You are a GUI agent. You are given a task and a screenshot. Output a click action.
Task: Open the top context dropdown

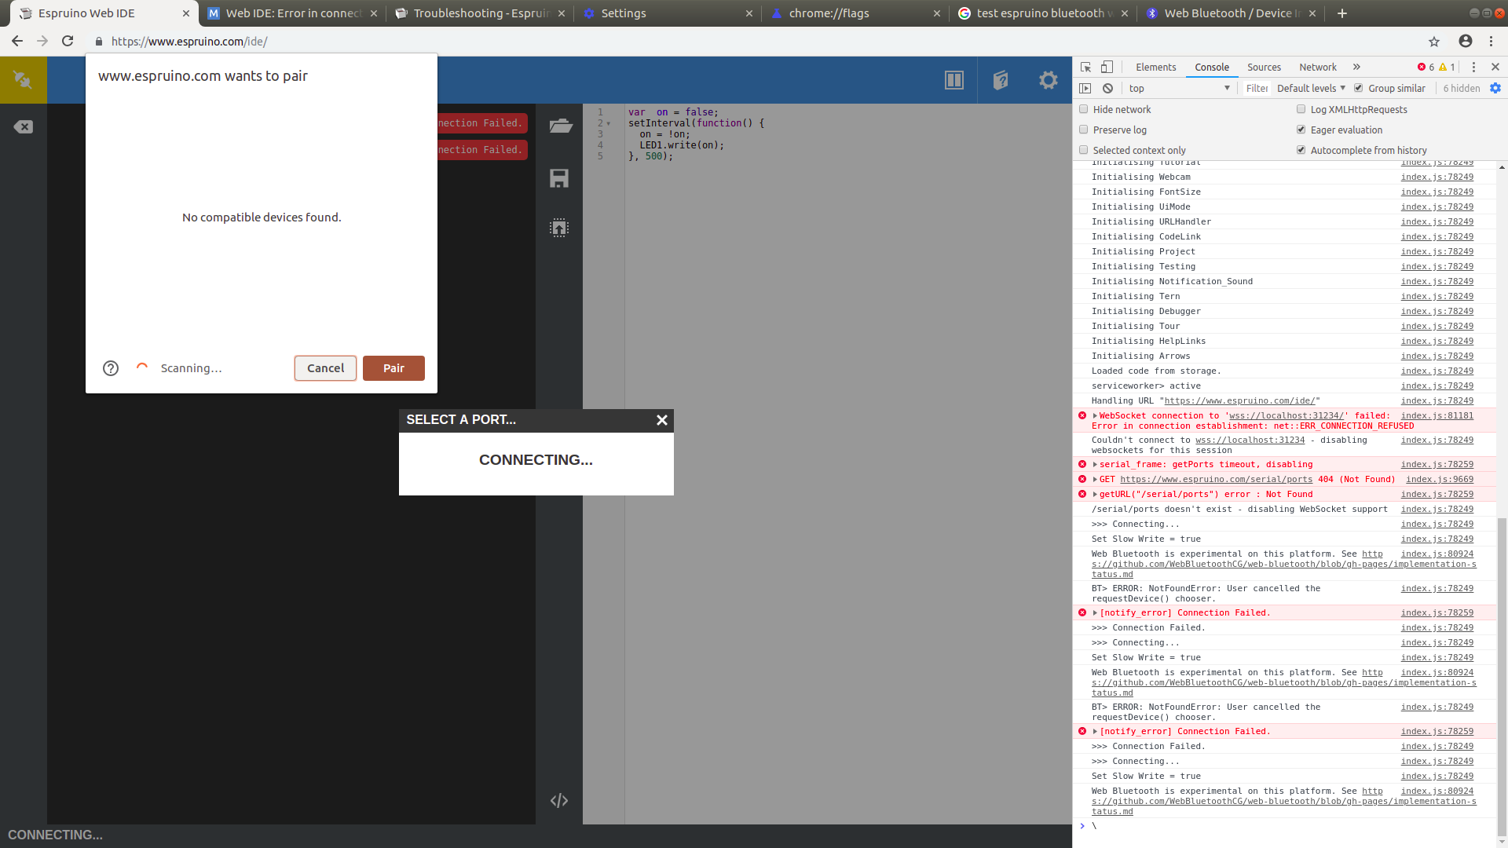[1179, 89]
